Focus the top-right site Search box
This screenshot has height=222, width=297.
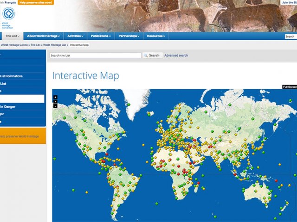[x=291, y=37]
